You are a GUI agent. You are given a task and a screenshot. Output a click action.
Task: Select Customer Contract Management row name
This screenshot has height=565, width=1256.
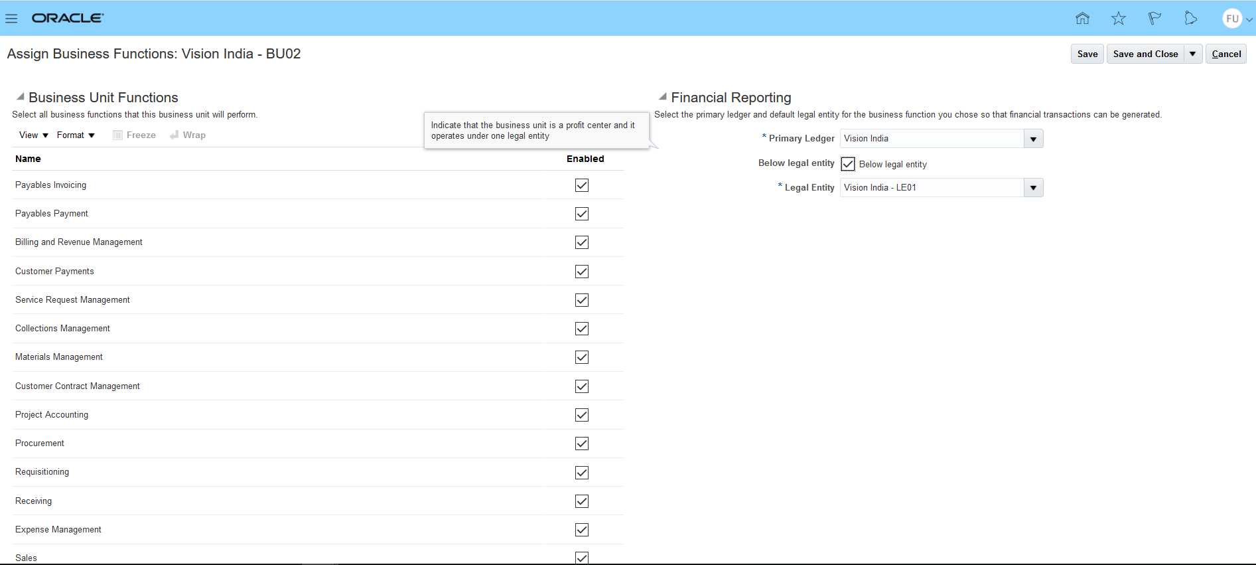[78, 386]
